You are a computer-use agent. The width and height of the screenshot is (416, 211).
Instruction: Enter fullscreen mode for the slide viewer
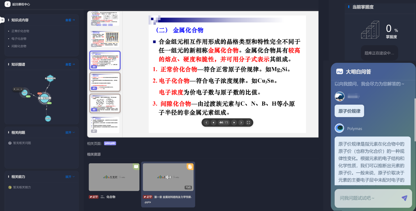point(248,123)
